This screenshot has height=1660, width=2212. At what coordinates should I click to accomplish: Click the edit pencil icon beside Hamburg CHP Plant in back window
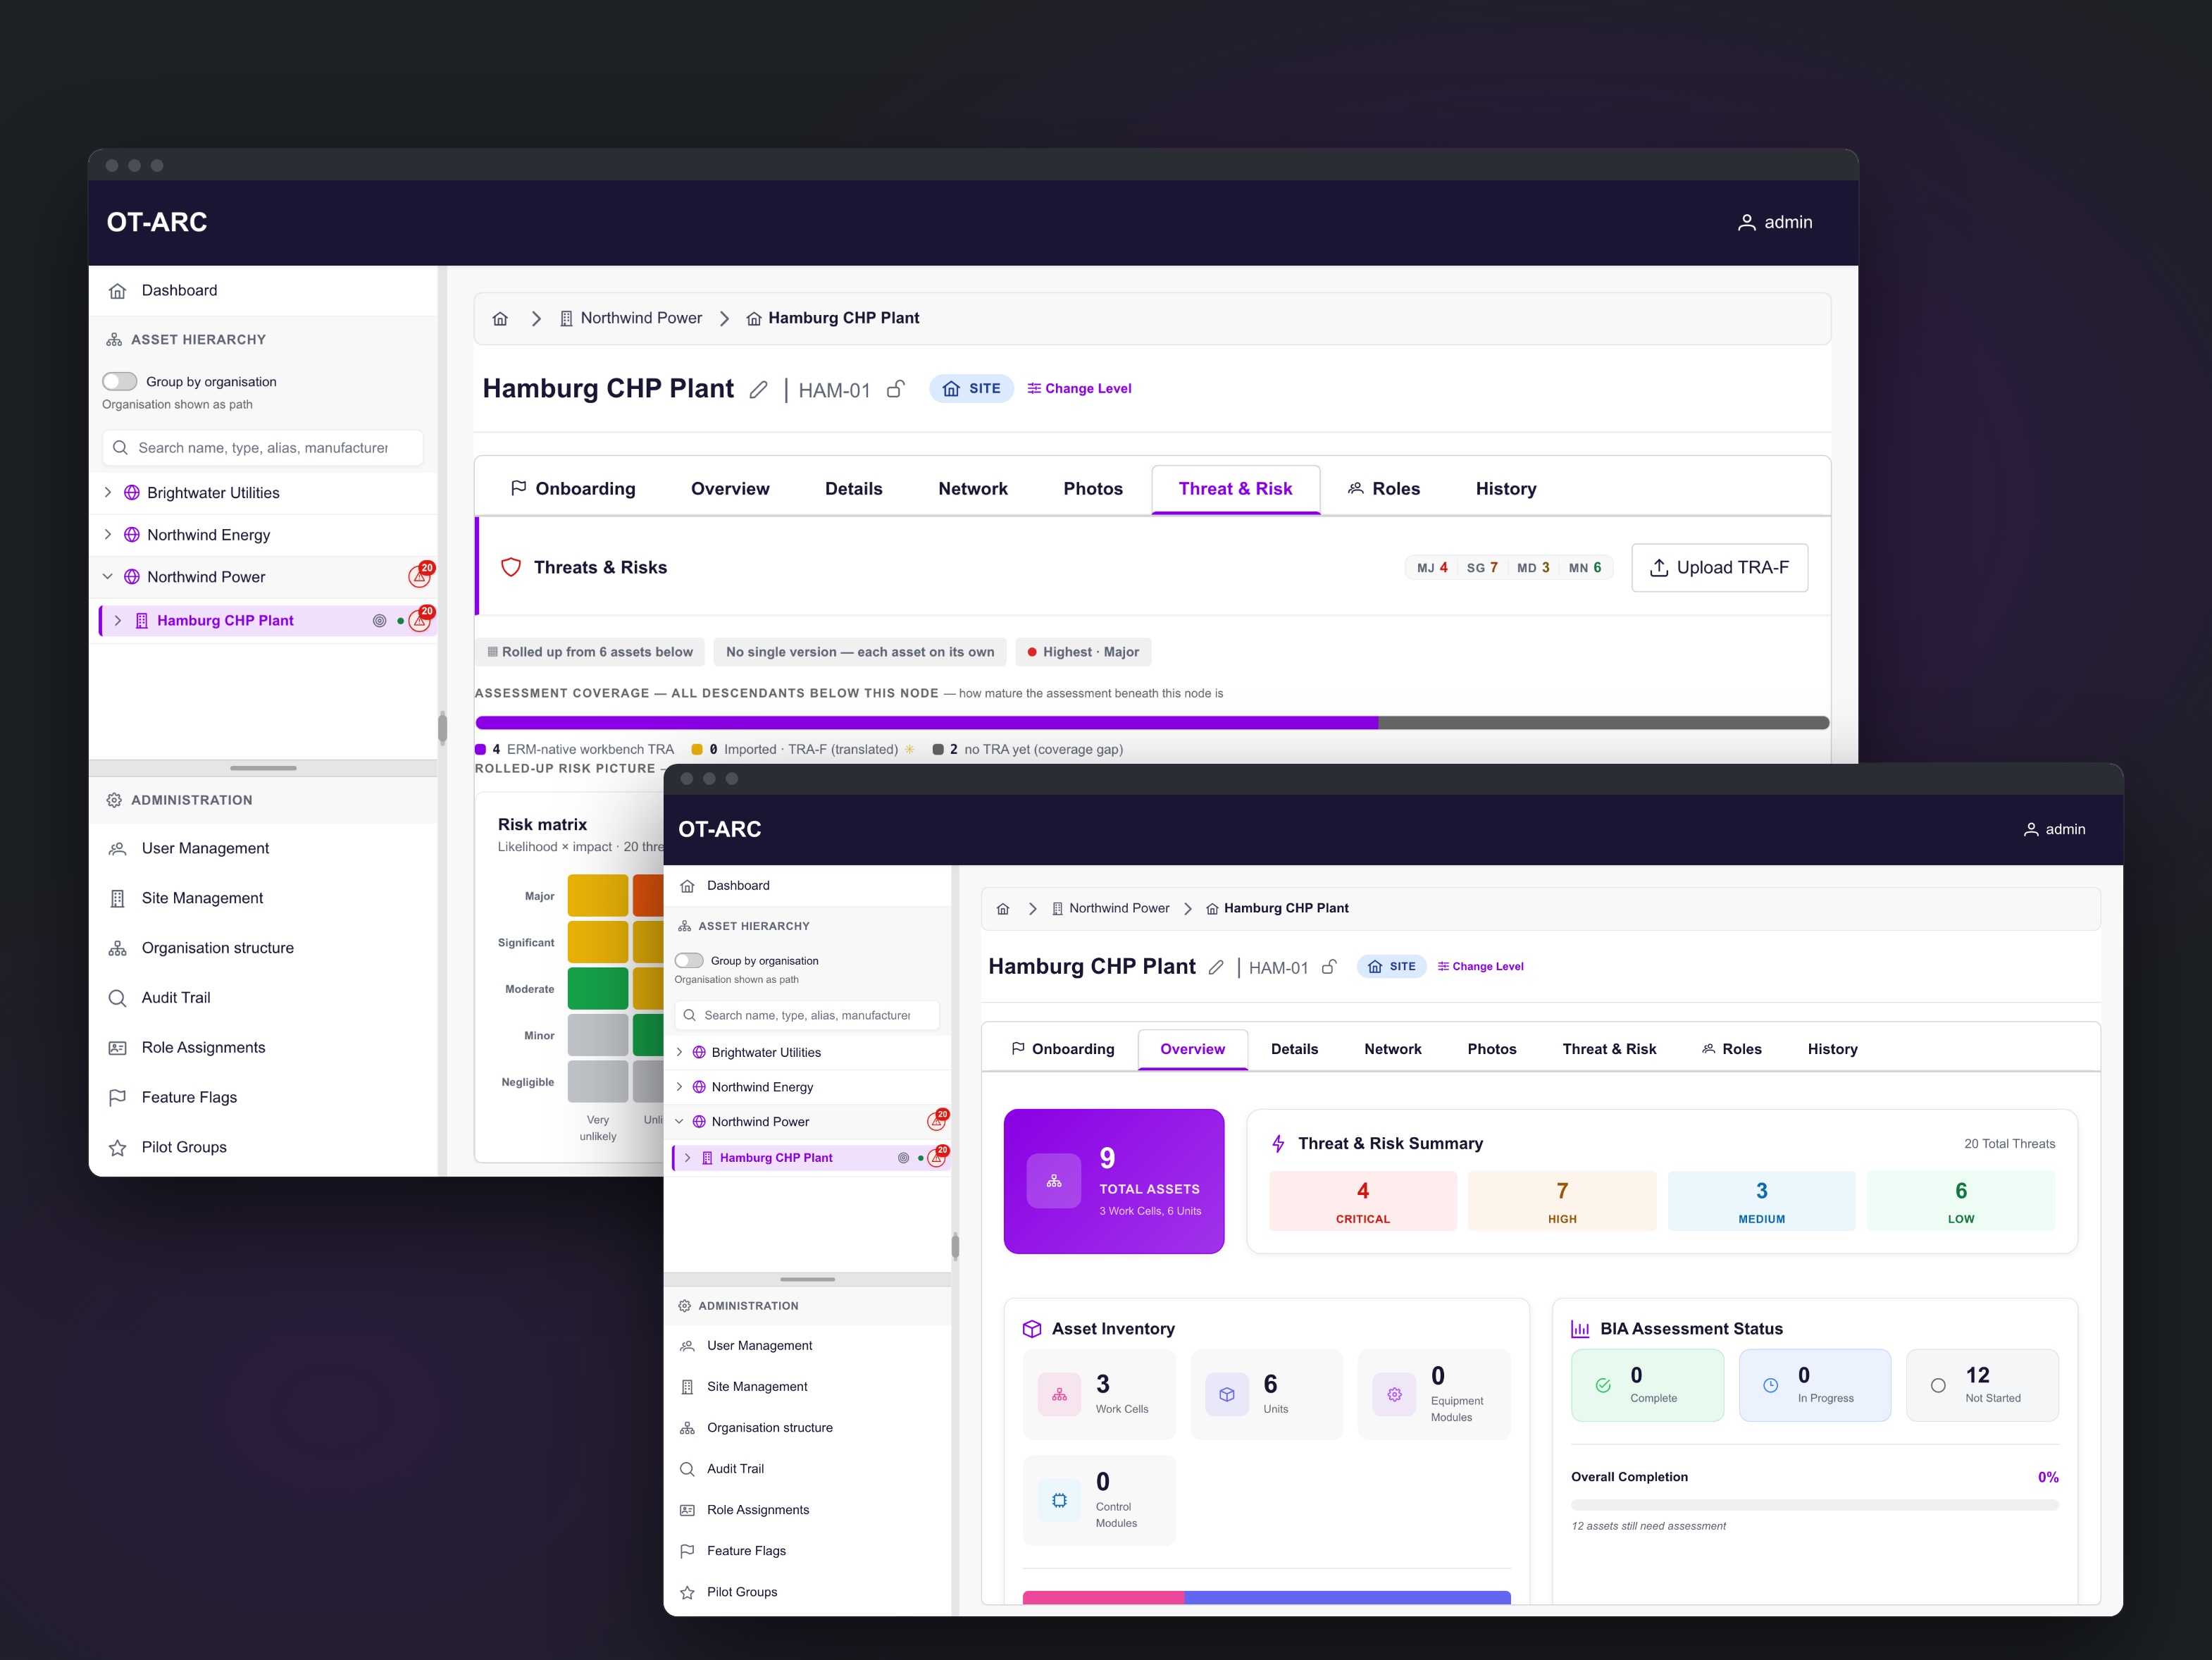click(759, 390)
